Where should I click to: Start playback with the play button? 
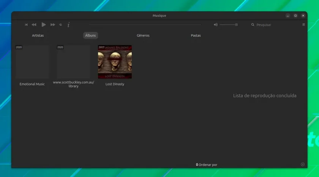44,25
